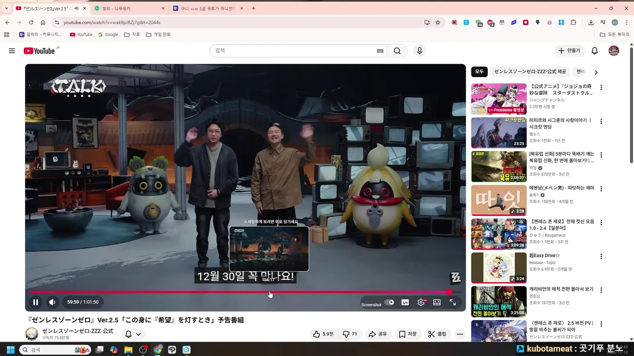The height and width of the screenshot is (356, 634).
Task: Open options for 超Easy Drive video
Action: coord(601,257)
